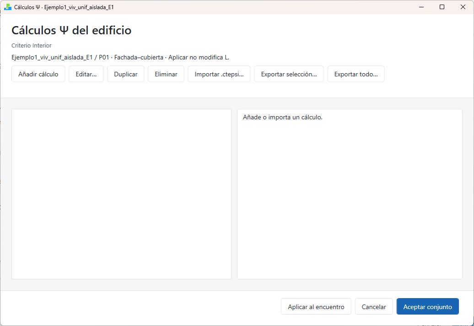Click the 'Añade o importa un cálculo.' message
474x326 pixels.
283,117
